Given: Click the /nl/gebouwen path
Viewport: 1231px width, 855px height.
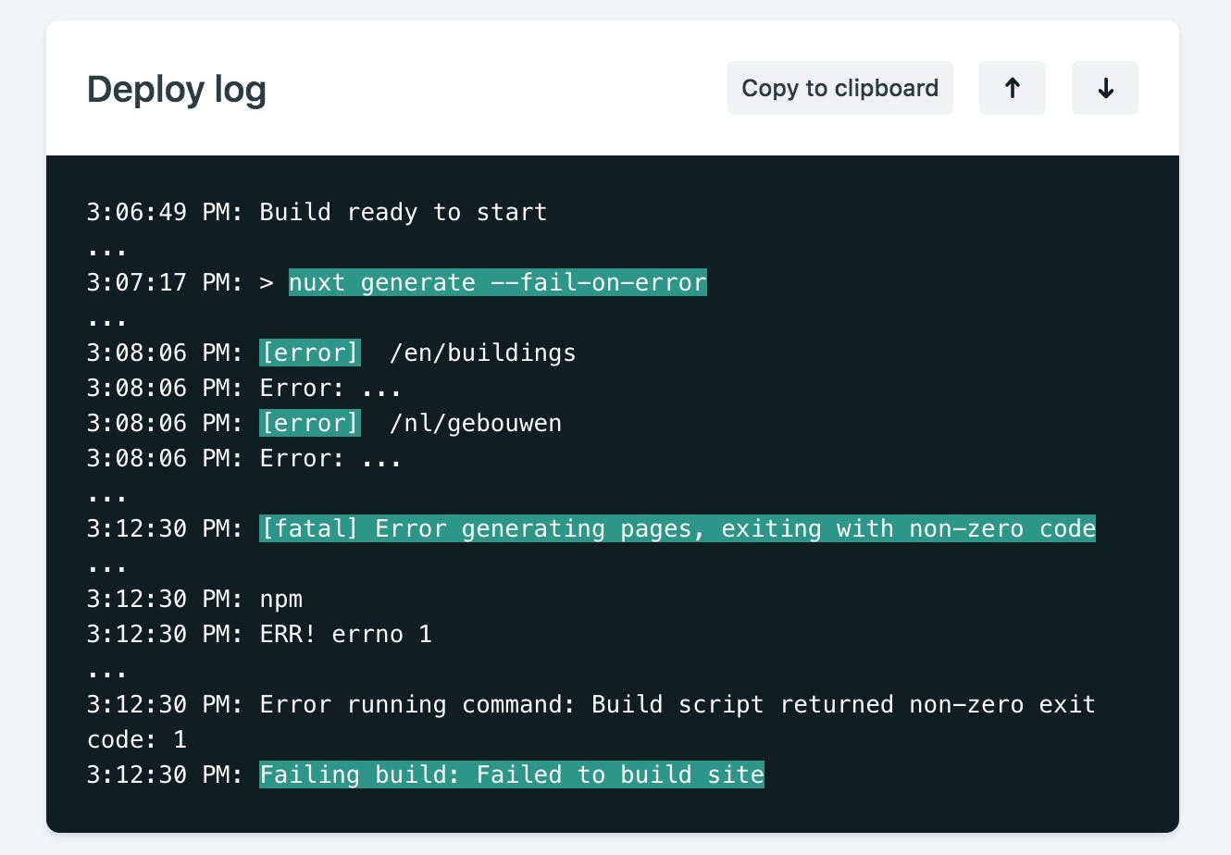Looking at the screenshot, I should point(476,423).
